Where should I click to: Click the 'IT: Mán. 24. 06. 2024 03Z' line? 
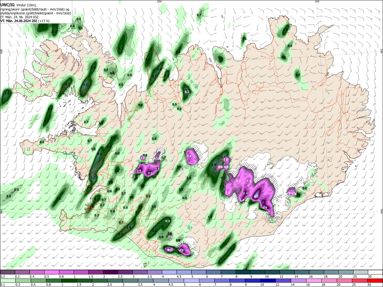[x=19, y=17]
